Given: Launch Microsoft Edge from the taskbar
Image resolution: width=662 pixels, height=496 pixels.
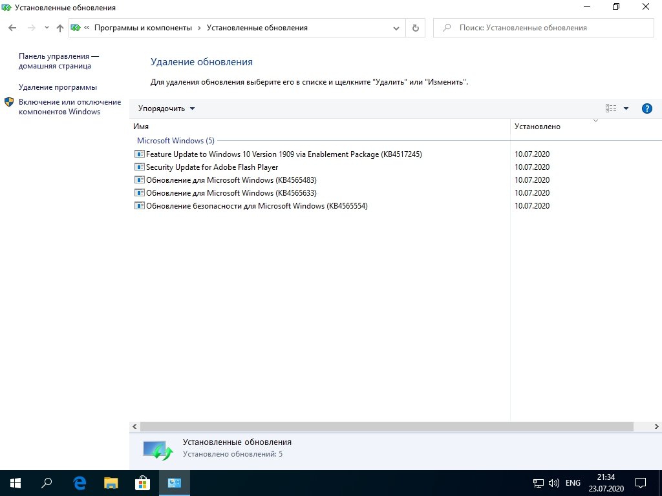Looking at the screenshot, I should point(80,483).
